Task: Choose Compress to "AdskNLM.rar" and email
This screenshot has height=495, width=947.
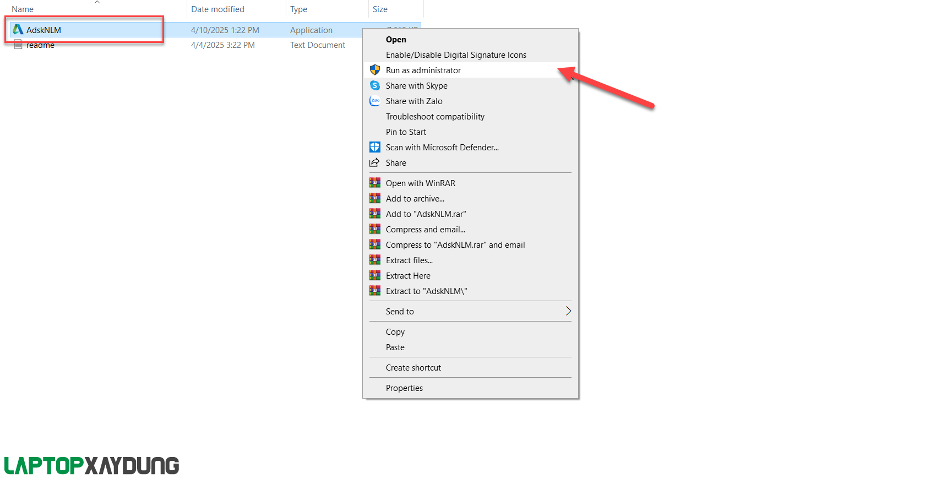Action: (470, 245)
